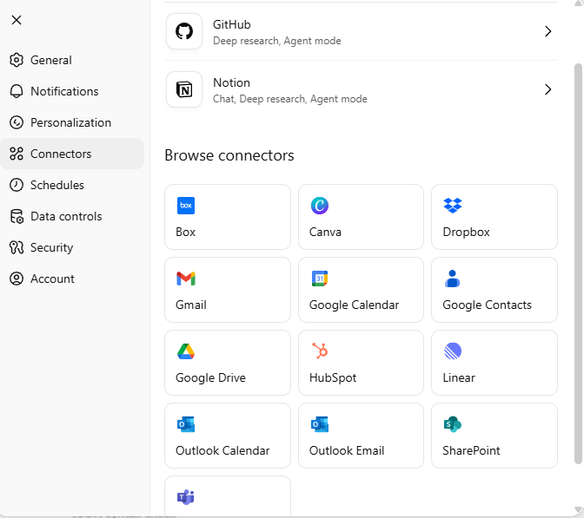Viewport: 584px width, 518px height.
Task: Click the Notifications bell icon
Action: (17, 91)
